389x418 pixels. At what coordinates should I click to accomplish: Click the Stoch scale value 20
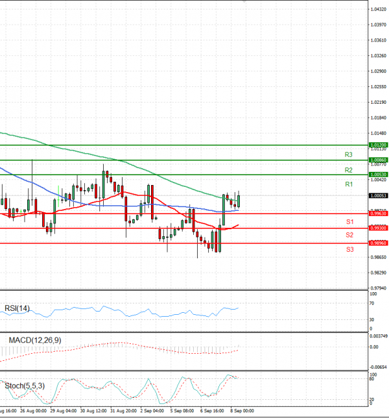tap(372, 399)
